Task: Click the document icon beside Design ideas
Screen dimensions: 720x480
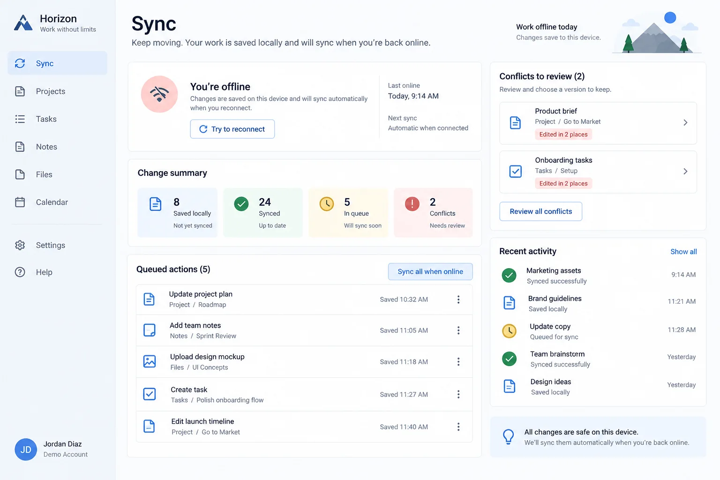Action: click(x=509, y=386)
